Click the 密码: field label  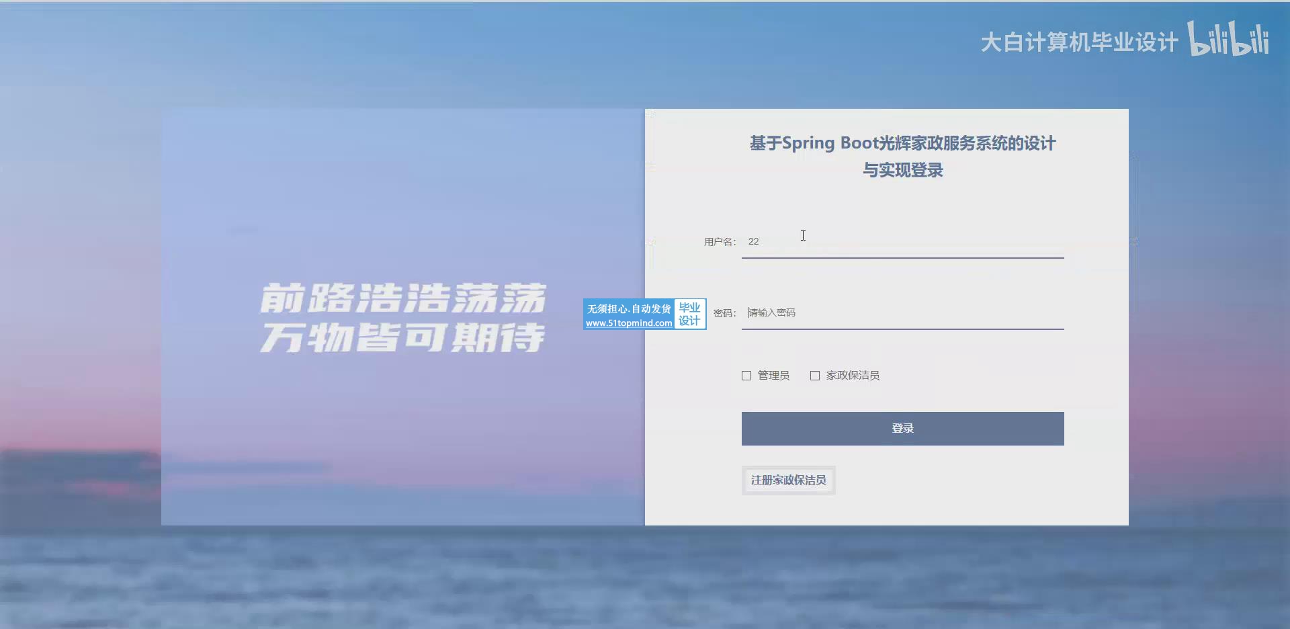pyautogui.click(x=725, y=313)
